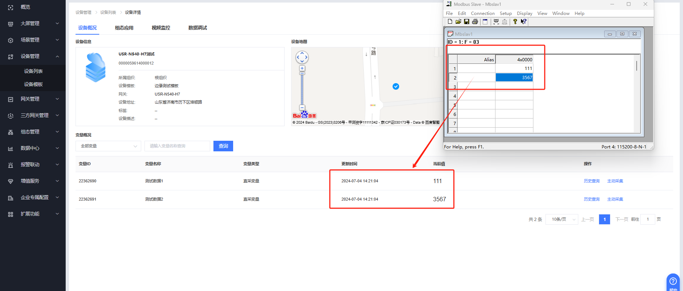The height and width of the screenshot is (291, 683).
Task: Click the Connect toolbar icon
Action: click(496, 22)
